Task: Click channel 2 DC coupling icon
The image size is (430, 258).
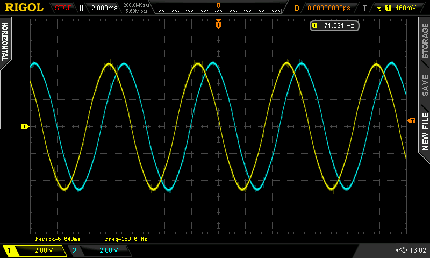Action: pos(90,250)
